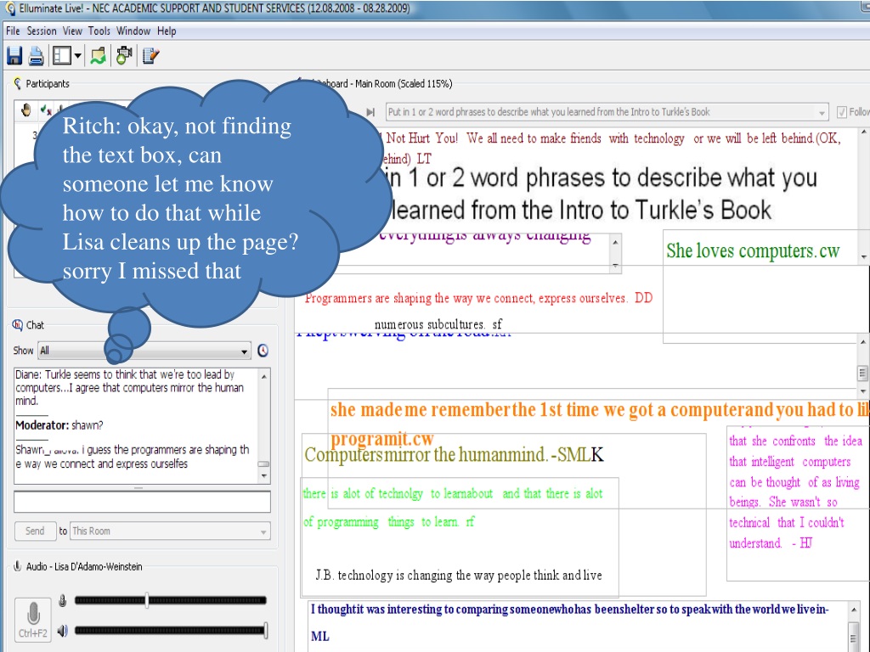The height and width of the screenshot is (652, 870).
Task: Click the Audio panel microphone header icon
Action: pyautogui.click(x=17, y=566)
